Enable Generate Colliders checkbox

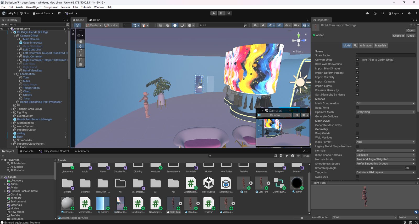[357, 116]
